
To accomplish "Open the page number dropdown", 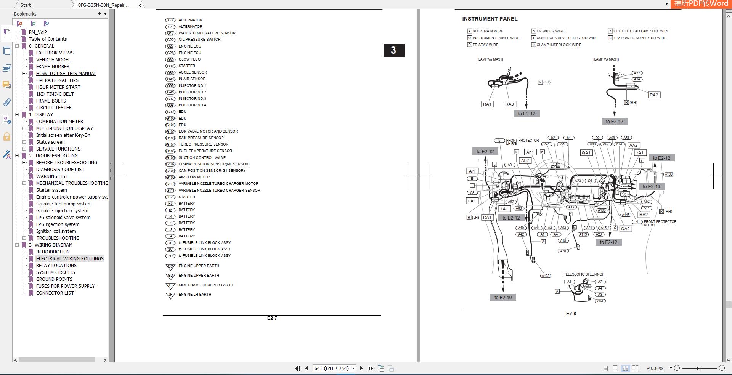I will 353,368.
